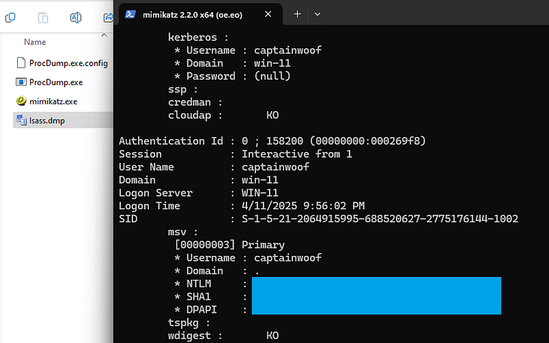Open a new terminal tab with plus button
This screenshot has height=343, width=549.
click(297, 14)
